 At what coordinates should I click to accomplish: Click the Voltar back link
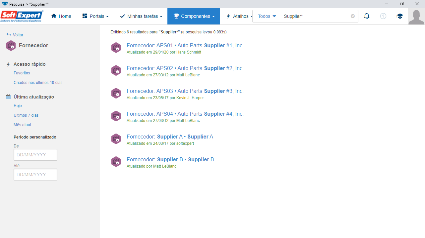[15, 35]
